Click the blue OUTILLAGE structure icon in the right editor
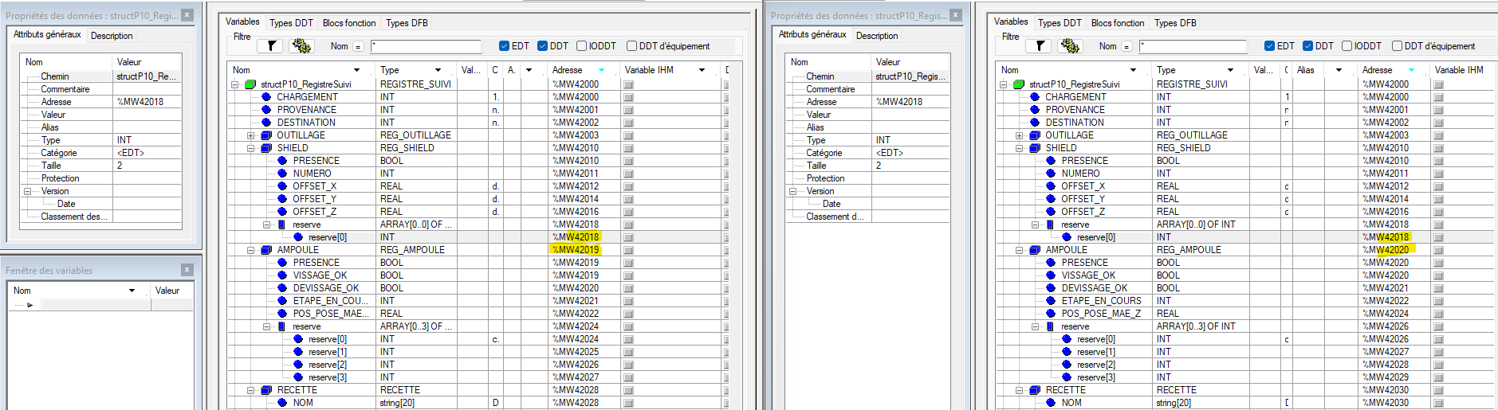The width and height of the screenshot is (1498, 410). pos(1035,135)
